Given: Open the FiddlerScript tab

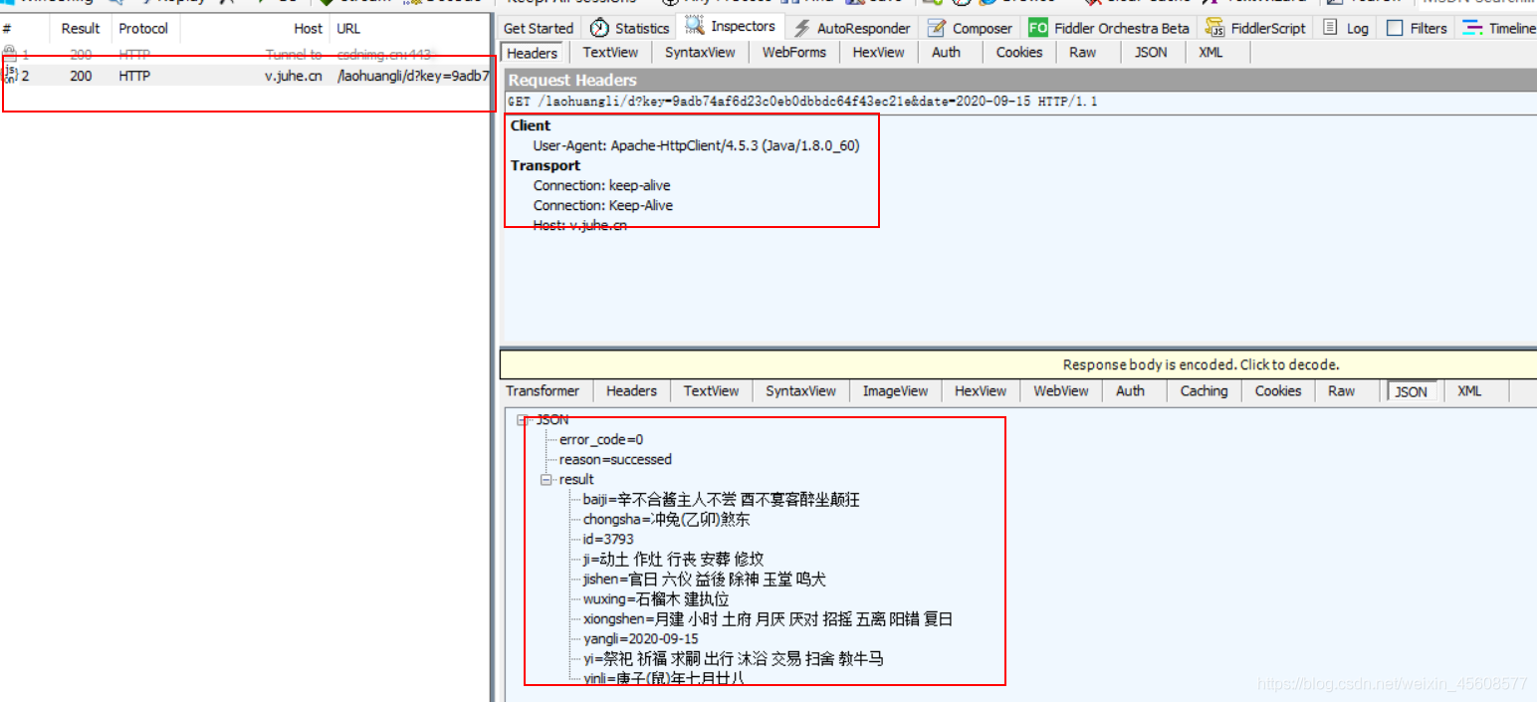Looking at the screenshot, I should (1255, 28).
